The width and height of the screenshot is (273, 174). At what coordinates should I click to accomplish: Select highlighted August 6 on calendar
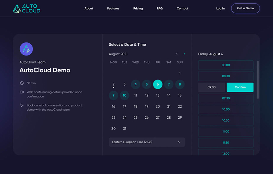click(158, 85)
